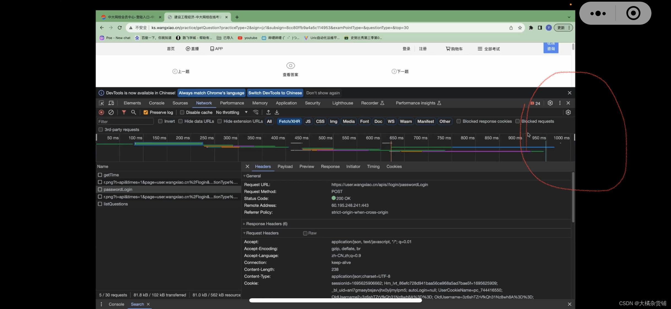Open the drawer three-dot menu
671x309 pixels.
101,304
